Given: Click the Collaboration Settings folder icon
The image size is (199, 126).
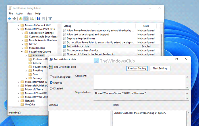Looking at the screenshot, I should point(26,33).
